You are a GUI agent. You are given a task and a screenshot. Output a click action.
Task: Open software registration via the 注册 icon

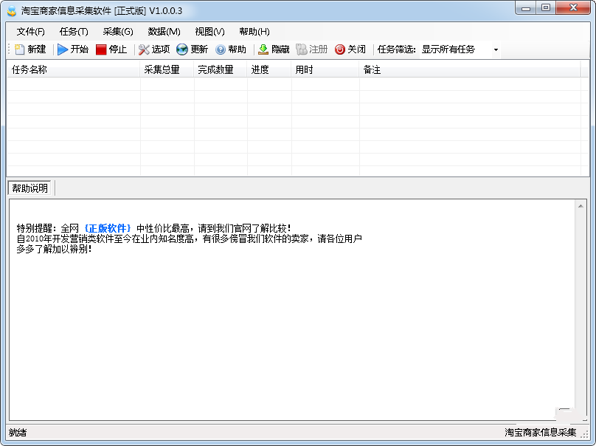pos(312,49)
